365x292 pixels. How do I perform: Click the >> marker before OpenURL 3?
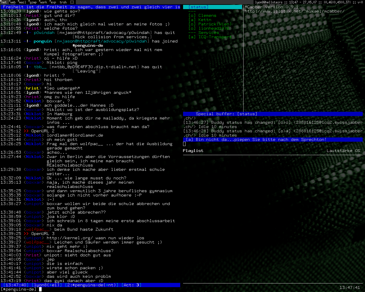click(26, 234)
